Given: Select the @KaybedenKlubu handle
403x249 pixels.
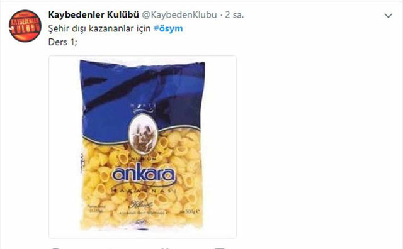Looking at the screenshot, I should tap(179, 15).
